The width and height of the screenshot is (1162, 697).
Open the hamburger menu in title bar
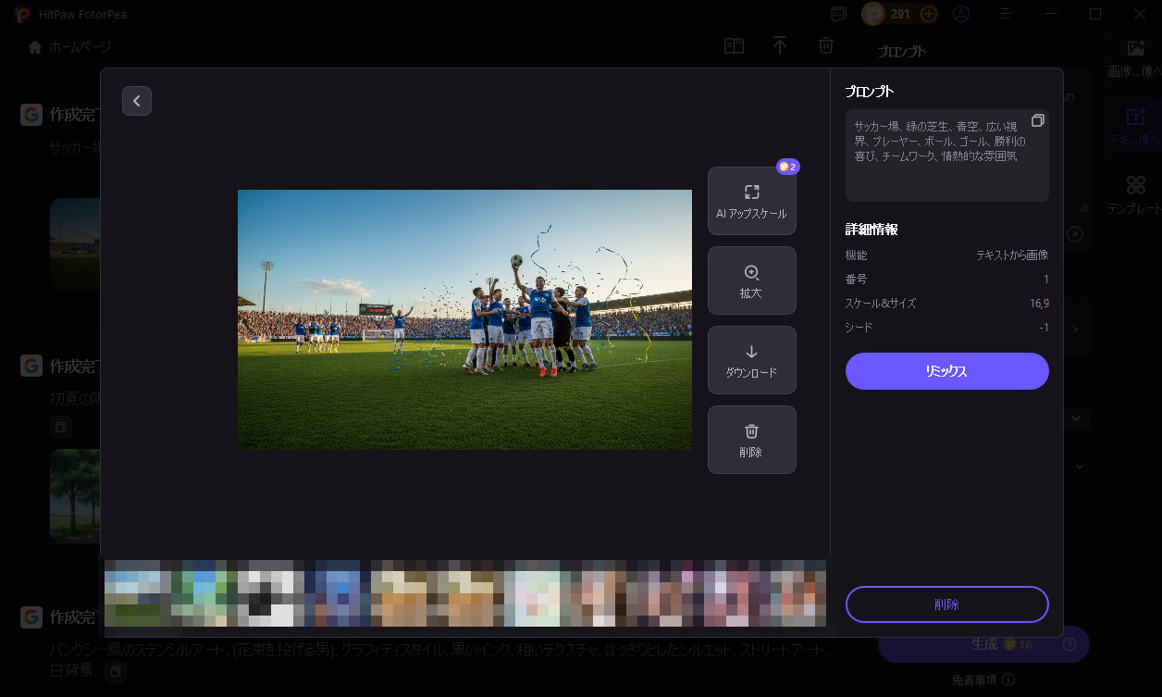(x=1006, y=14)
